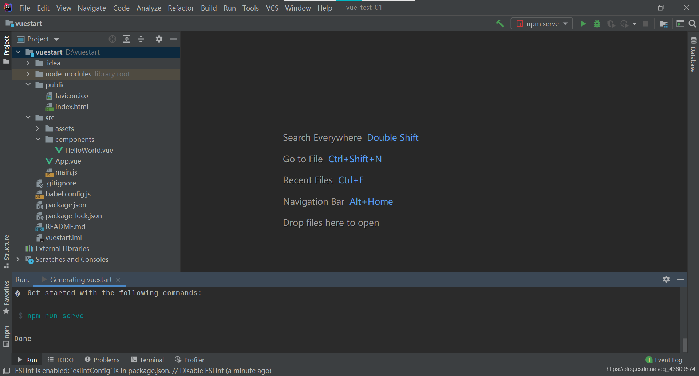699x376 pixels.
Task: Open the Event Log
Action: (664, 360)
